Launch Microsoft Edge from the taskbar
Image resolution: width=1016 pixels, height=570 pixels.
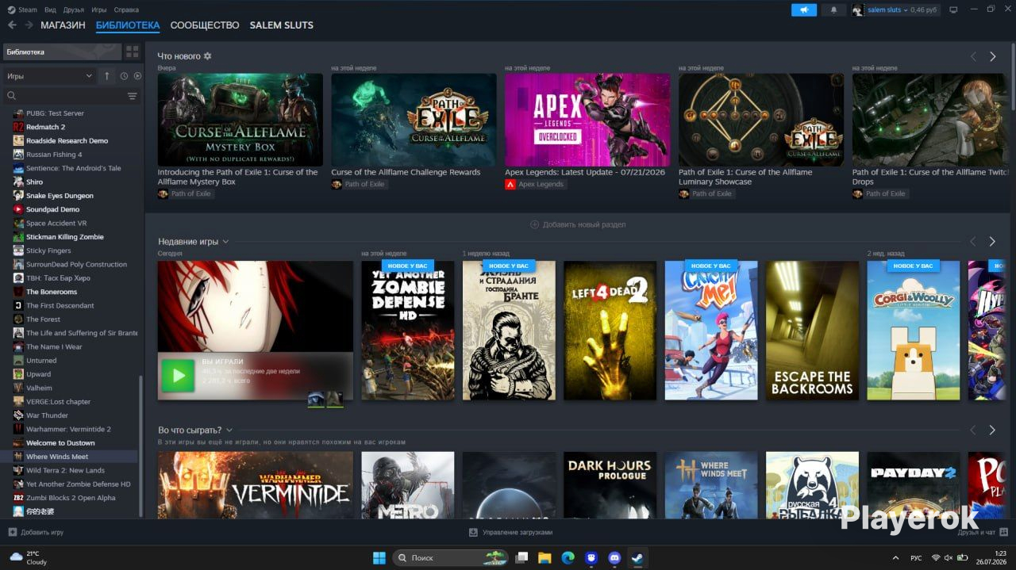tap(568, 557)
